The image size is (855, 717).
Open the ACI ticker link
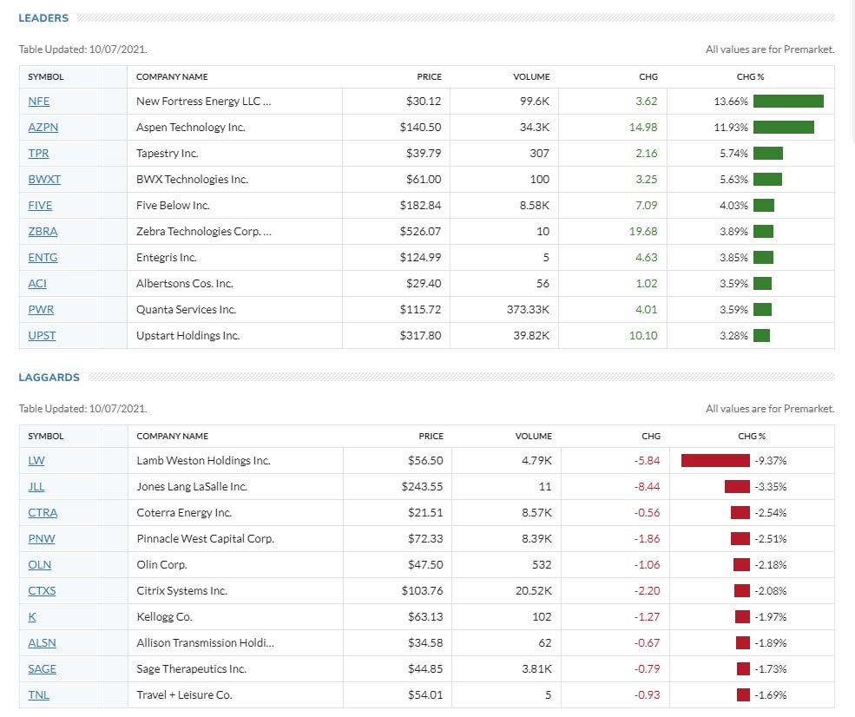point(37,284)
